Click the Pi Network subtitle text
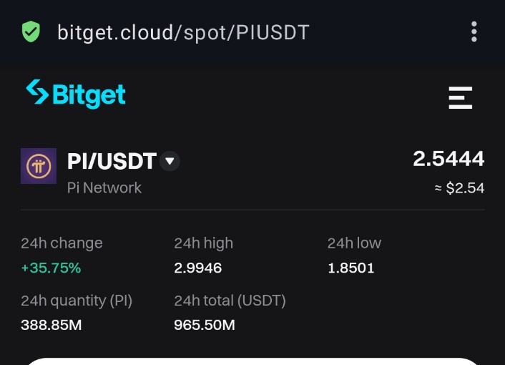 tap(104, 188)
